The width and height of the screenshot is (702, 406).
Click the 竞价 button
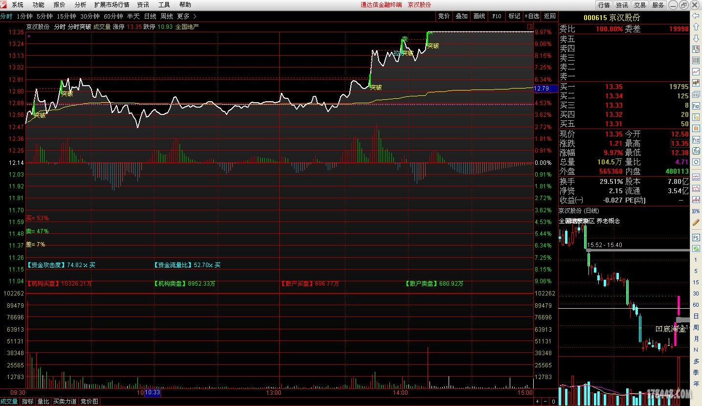pyautogui.click(x=444, y=16)
